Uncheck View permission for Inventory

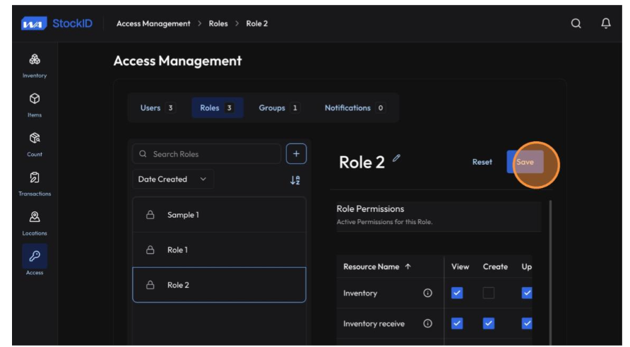pyautogui.click(x=457, y=293)
